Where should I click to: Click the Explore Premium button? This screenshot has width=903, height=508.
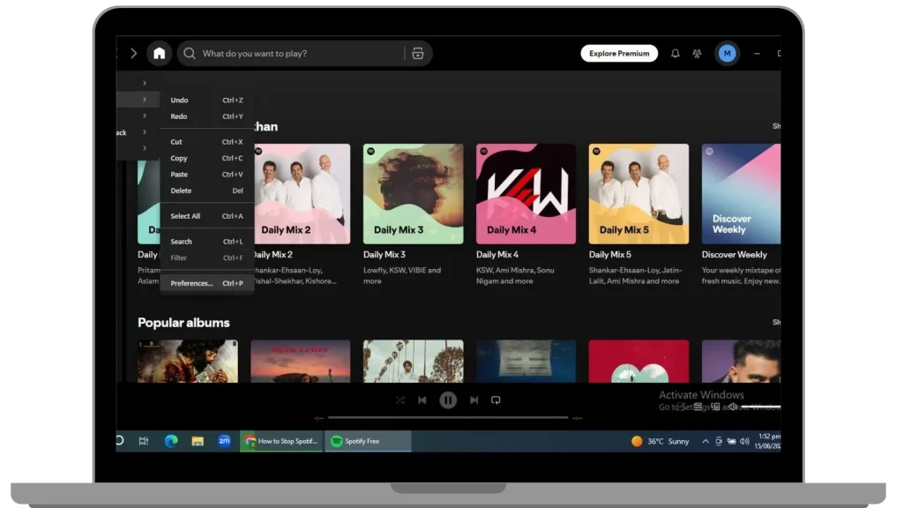(x=619, y=54)
